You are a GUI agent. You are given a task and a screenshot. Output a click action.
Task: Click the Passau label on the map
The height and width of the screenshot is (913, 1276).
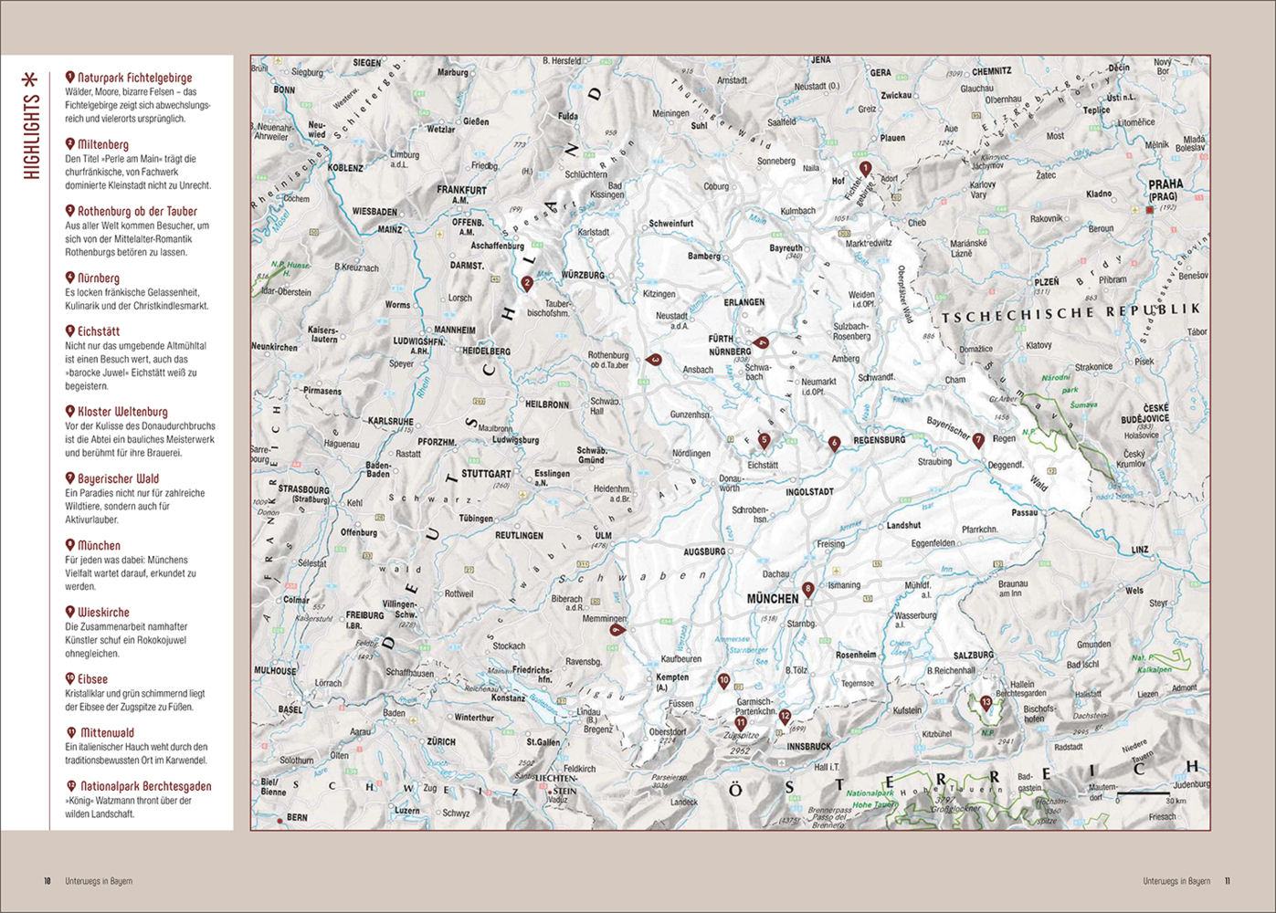(x=1024, y=512)
